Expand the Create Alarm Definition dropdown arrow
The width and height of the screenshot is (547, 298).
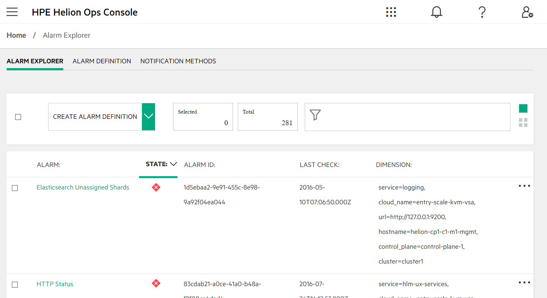(148, 117)
